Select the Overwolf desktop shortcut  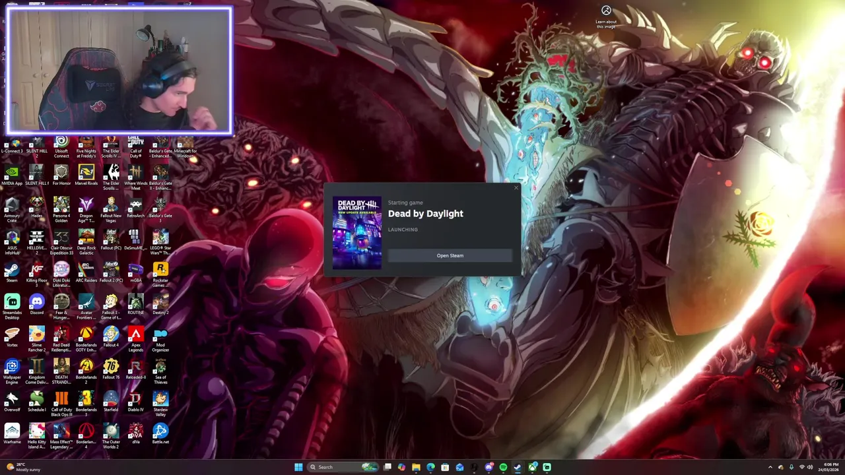(x=12, y=402)
